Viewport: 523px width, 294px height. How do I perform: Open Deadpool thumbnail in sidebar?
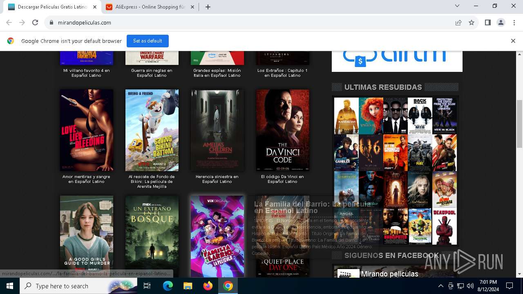[x=445, y=226]
